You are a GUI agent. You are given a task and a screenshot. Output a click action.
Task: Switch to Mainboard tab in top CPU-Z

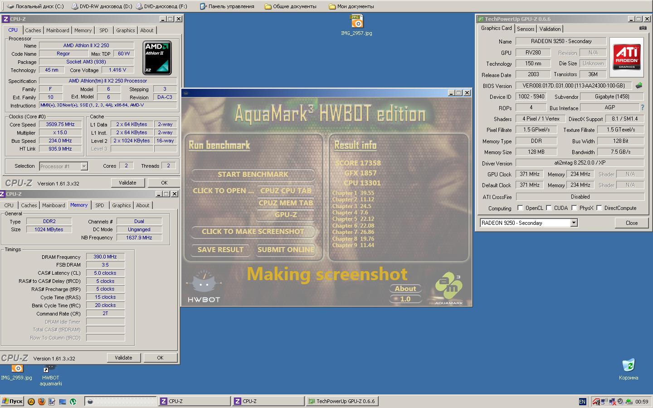click(x=58, y=30)
